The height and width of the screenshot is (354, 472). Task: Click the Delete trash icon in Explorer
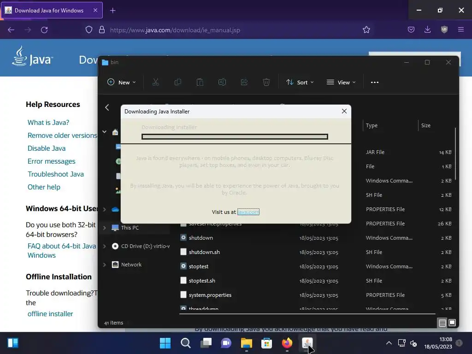pyautogui.click(x=266, y=82)
